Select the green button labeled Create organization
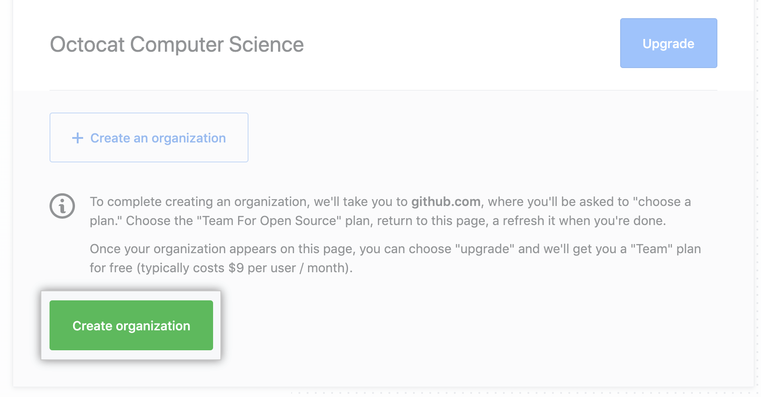 coord(131,325)
